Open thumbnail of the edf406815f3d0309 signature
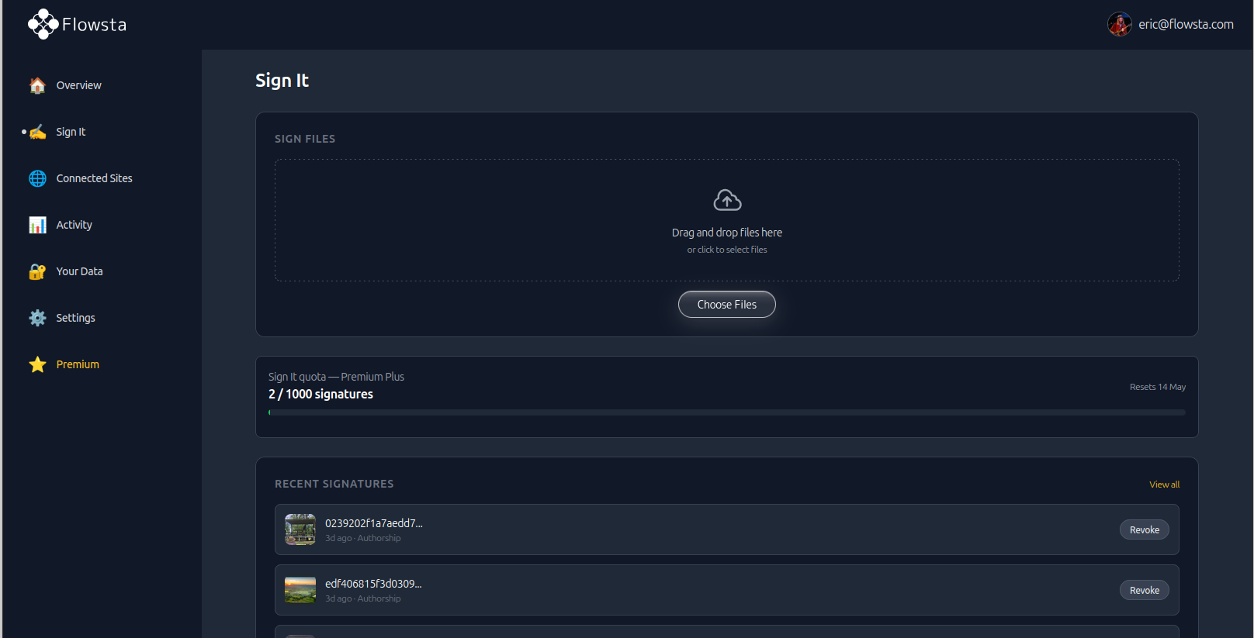Screen dimensions: 1254x638 pos(300,590)
